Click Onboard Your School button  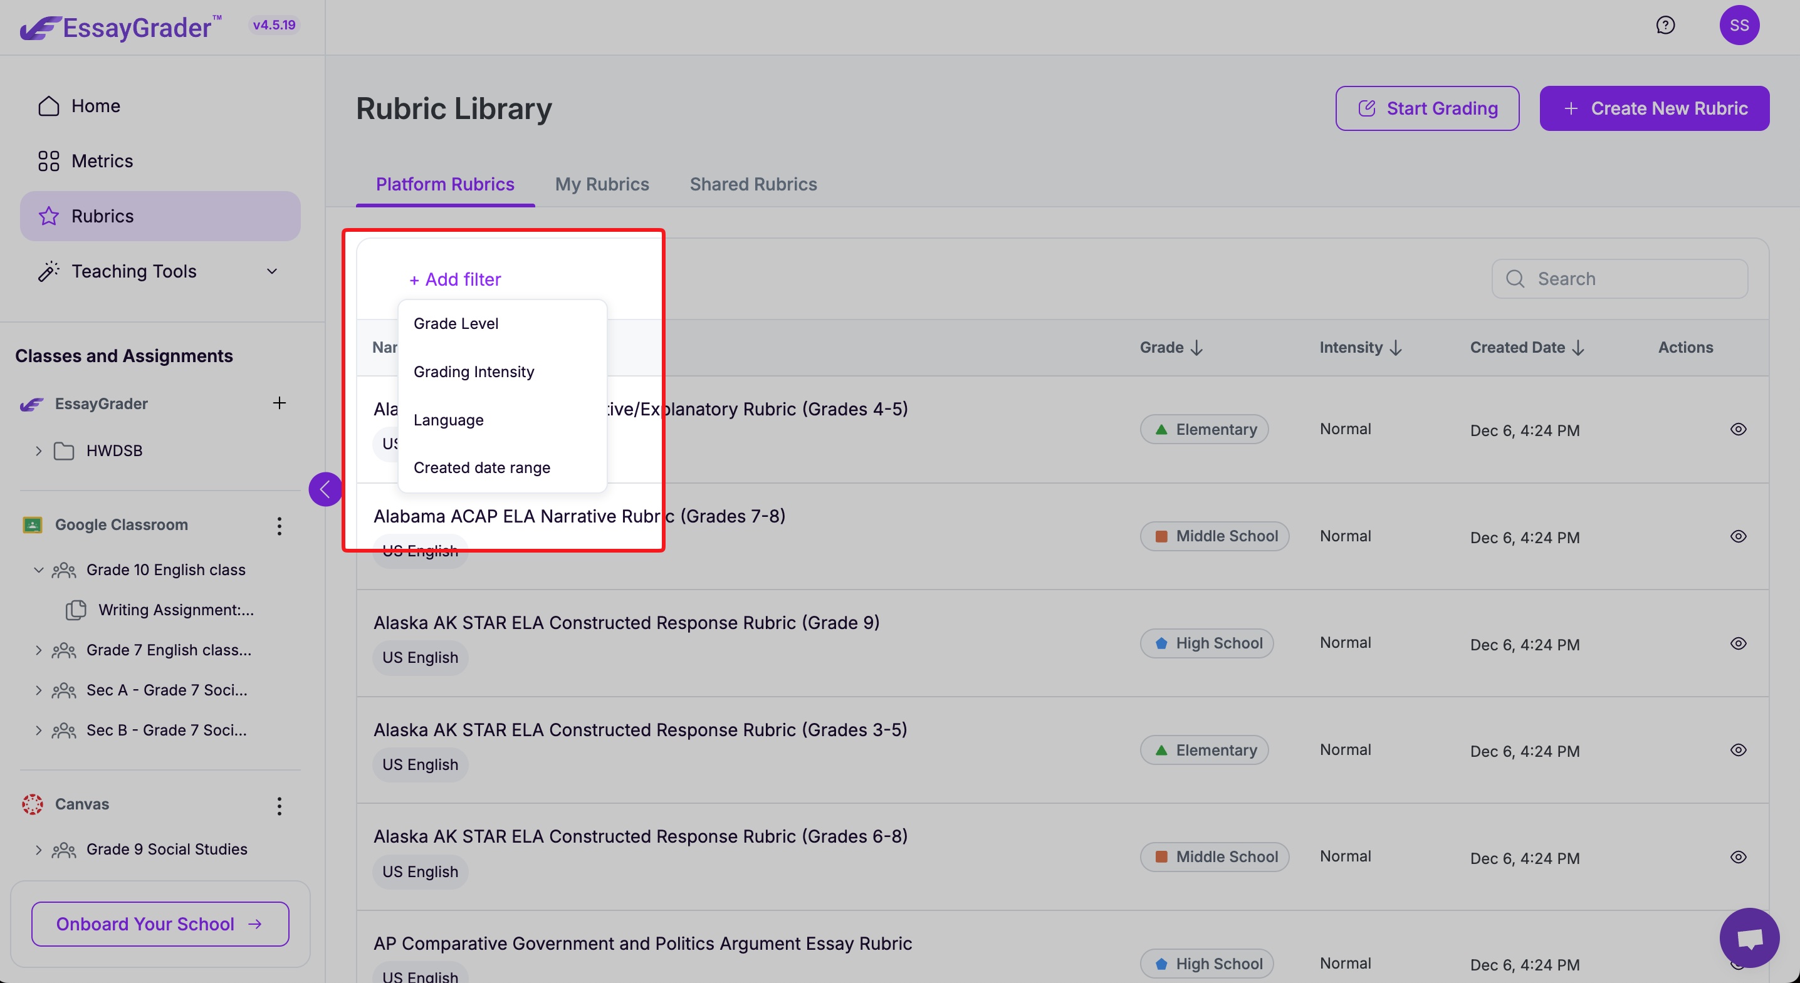pyautogui.click(x=160, y=923)
